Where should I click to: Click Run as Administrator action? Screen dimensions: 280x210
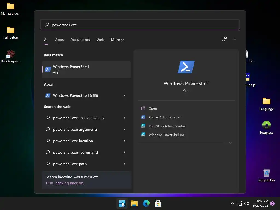tap(164, 117)
